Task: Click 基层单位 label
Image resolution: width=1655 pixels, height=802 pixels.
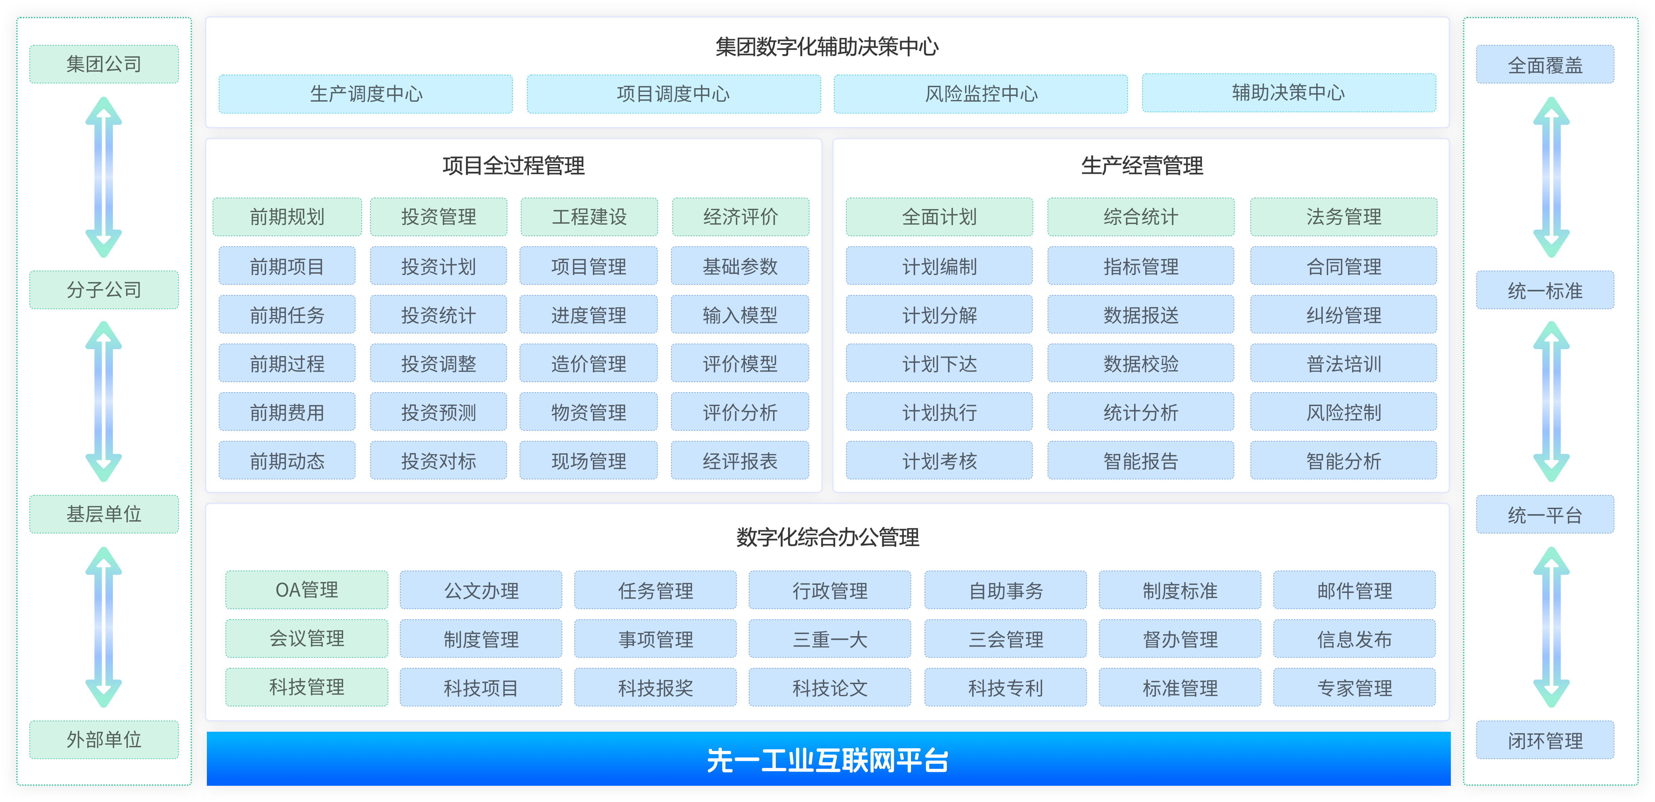Action: pyautogui.click(x=104, y=514)
